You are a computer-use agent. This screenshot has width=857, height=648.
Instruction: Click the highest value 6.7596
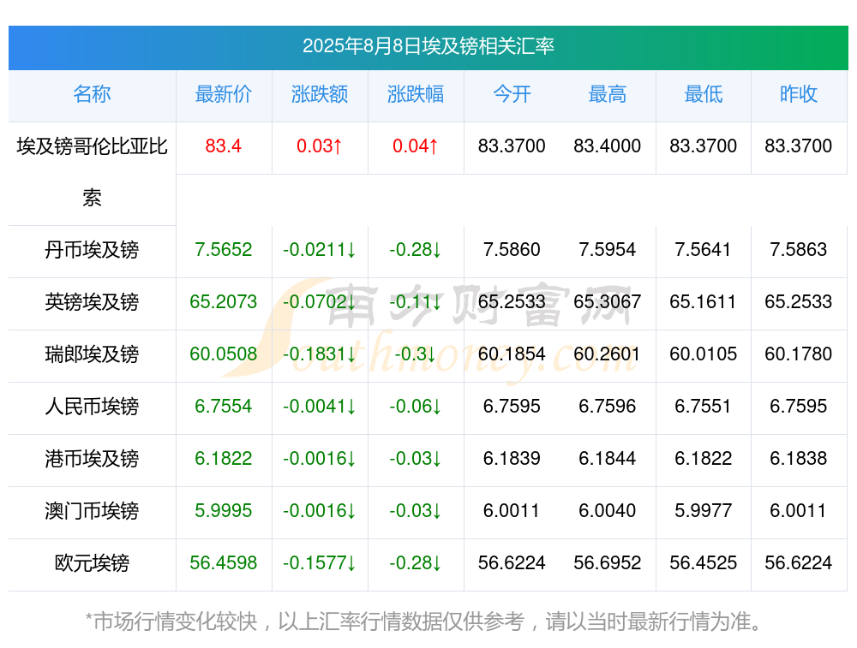[608, 406]
